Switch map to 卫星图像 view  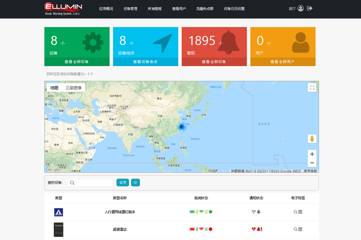point(73,88)
